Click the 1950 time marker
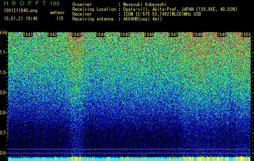The image size is (254, 161). coord(246,35)
